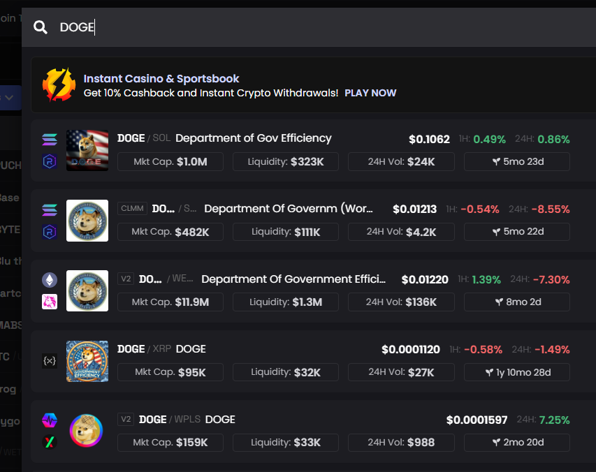Click the Instant Casino lightning bolt icon
Image resolution: width=596 pixels, height=472 pixels.
pos(59,85)
